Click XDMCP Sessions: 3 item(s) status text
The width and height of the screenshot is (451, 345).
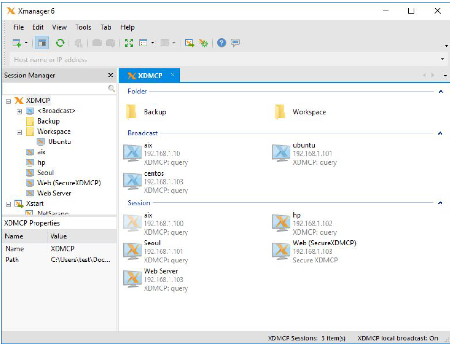tap(306, 338)
